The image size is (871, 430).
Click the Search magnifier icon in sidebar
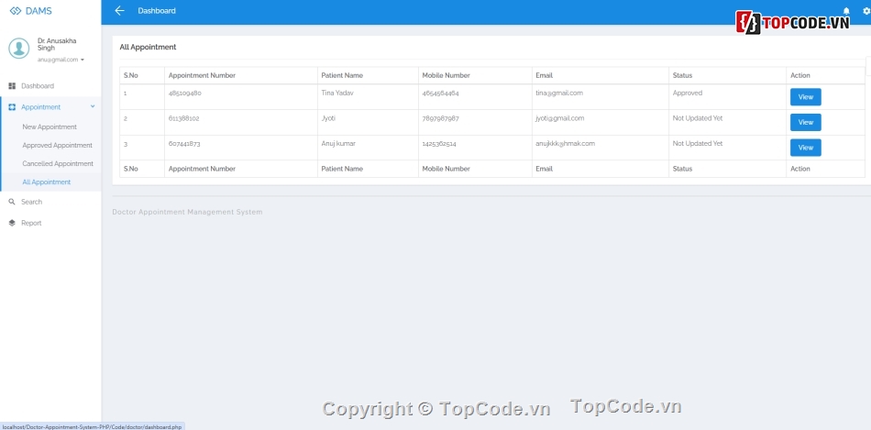tap(12, 202)
